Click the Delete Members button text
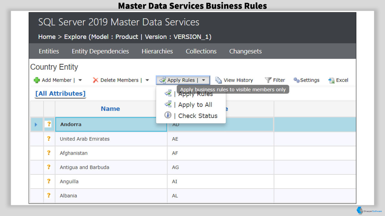Image resolution: width=385 pixels, height=216 pixels. pyautogui.click(x=119, y=80)
